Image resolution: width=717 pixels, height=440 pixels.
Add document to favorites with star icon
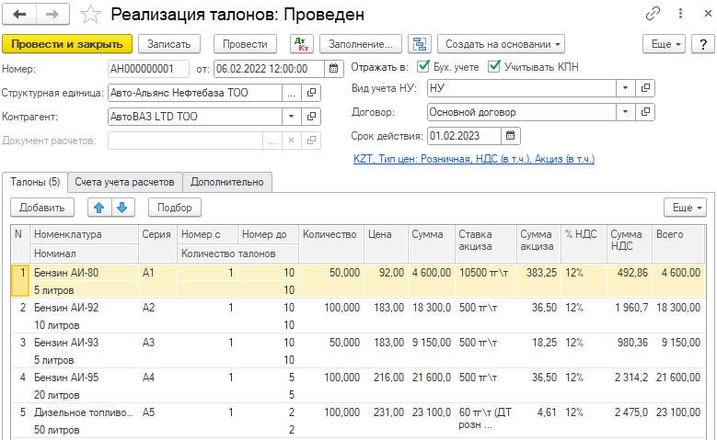[90, 15]
